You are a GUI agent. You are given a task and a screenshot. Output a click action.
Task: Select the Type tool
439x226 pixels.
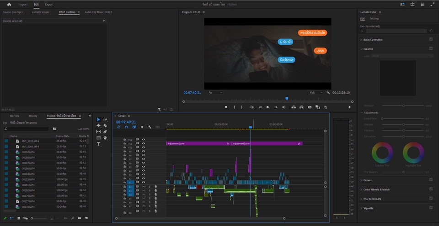point(98,144)
